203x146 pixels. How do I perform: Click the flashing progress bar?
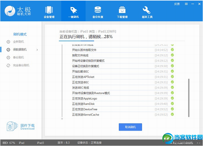click(122, 41)
